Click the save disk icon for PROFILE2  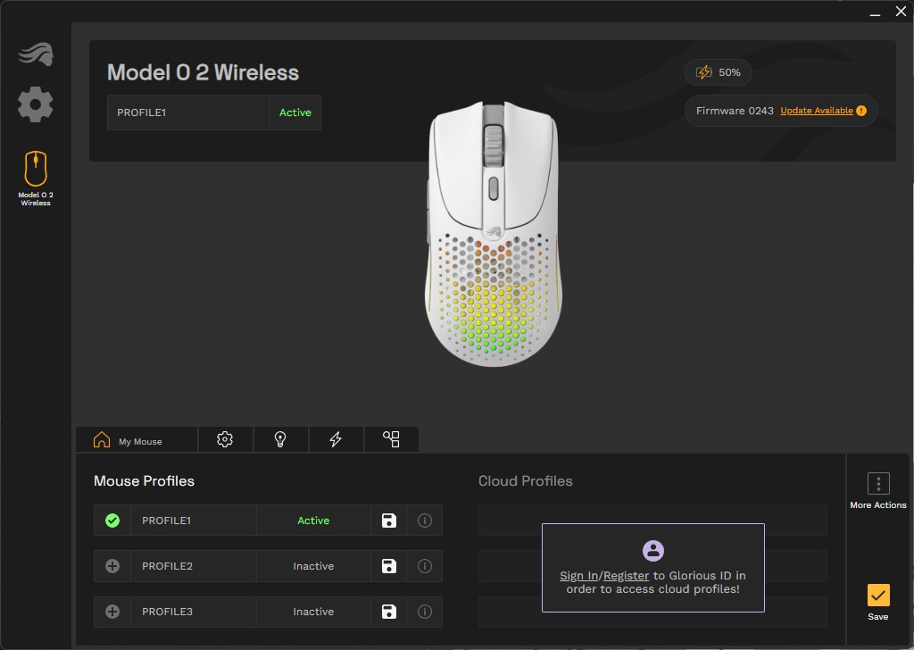[389, 566]
